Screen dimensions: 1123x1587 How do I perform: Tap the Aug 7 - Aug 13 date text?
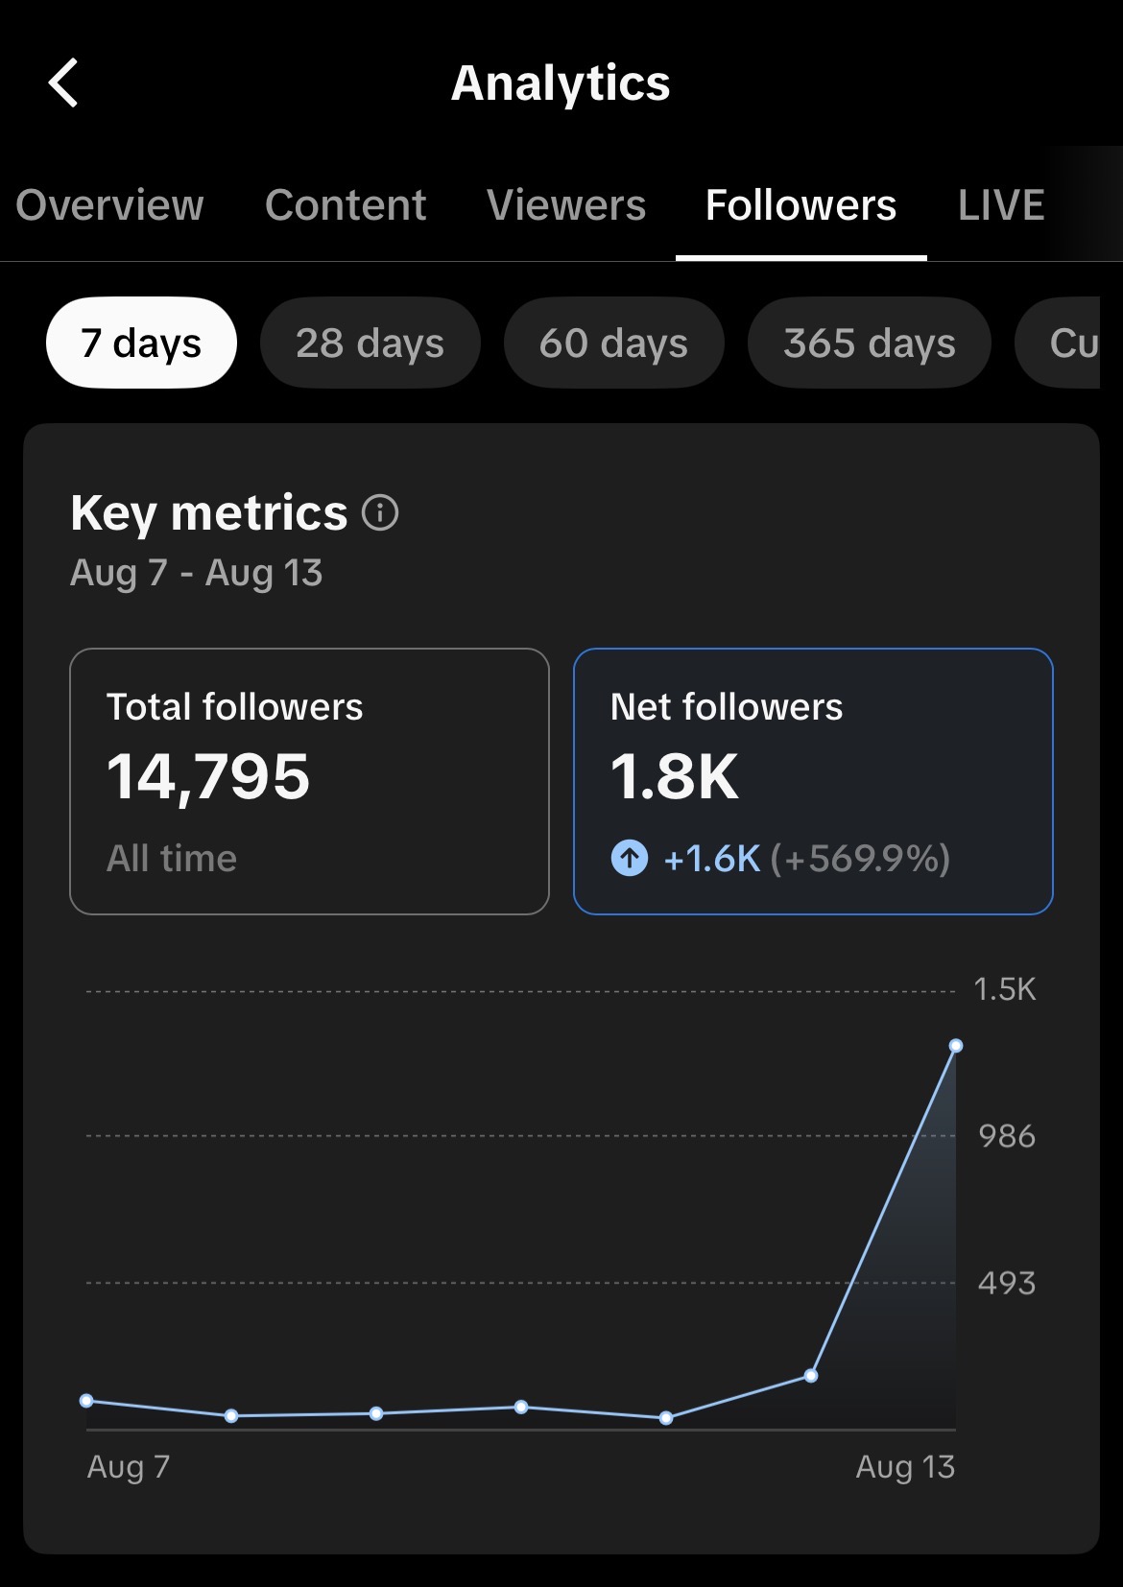click(197, 573)
